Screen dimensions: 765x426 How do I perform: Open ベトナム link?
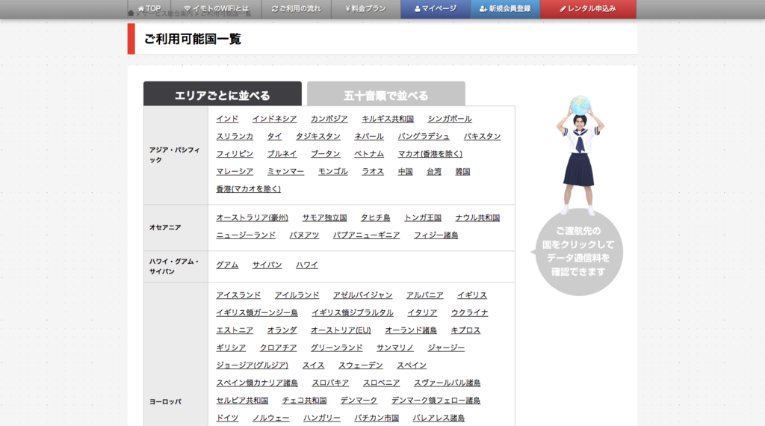click(x=369, y=154)
